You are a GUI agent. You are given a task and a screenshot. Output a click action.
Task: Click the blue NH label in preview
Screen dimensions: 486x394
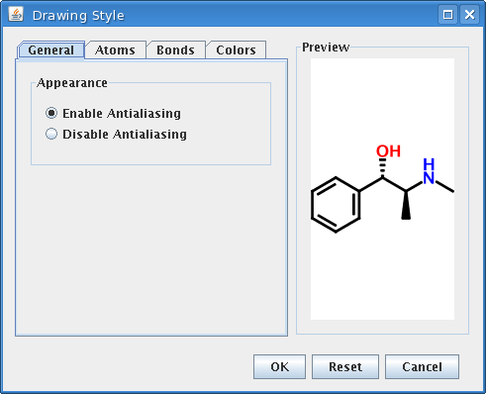pos(429,171)
